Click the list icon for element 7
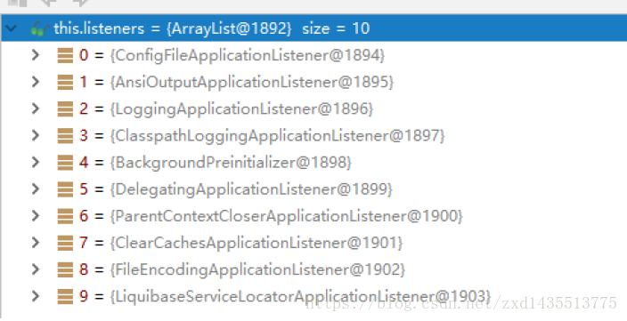The image size is (627, 321). [65, 243]
